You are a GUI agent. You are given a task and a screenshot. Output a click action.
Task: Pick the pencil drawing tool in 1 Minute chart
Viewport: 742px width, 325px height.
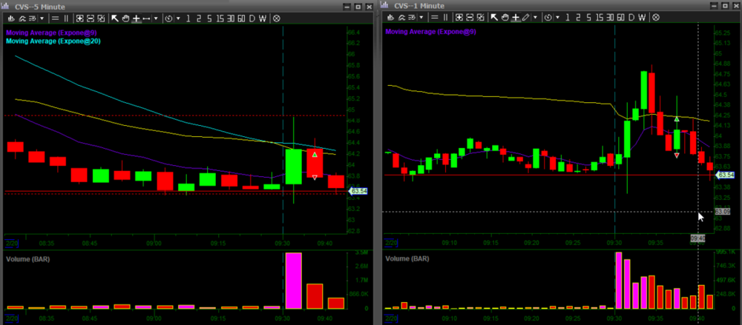(526, 17)
